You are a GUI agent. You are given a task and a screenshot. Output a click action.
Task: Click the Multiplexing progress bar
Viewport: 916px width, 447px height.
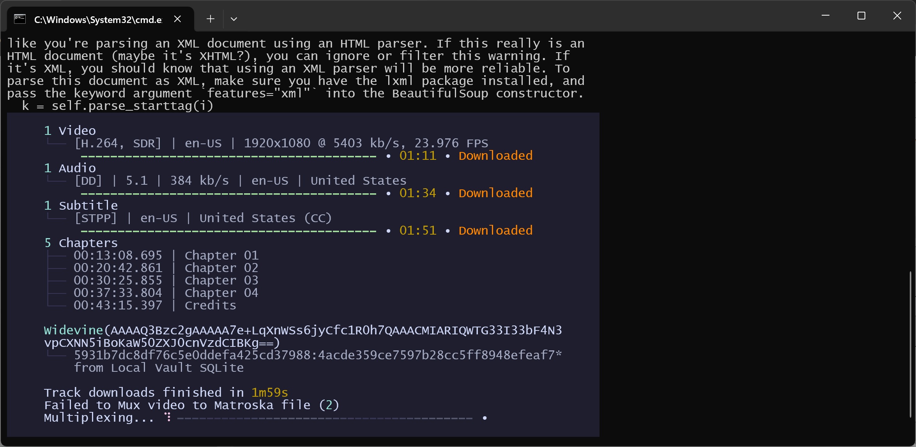(x=324, y=419)
